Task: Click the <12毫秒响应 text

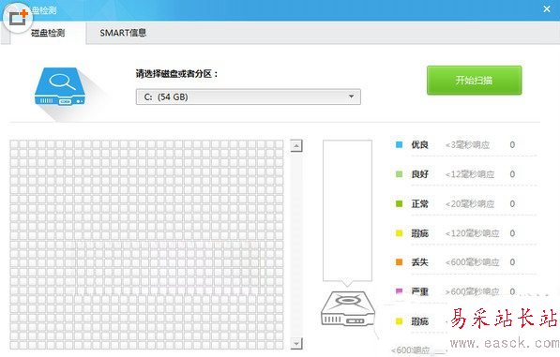Action: tap(470, 174)
